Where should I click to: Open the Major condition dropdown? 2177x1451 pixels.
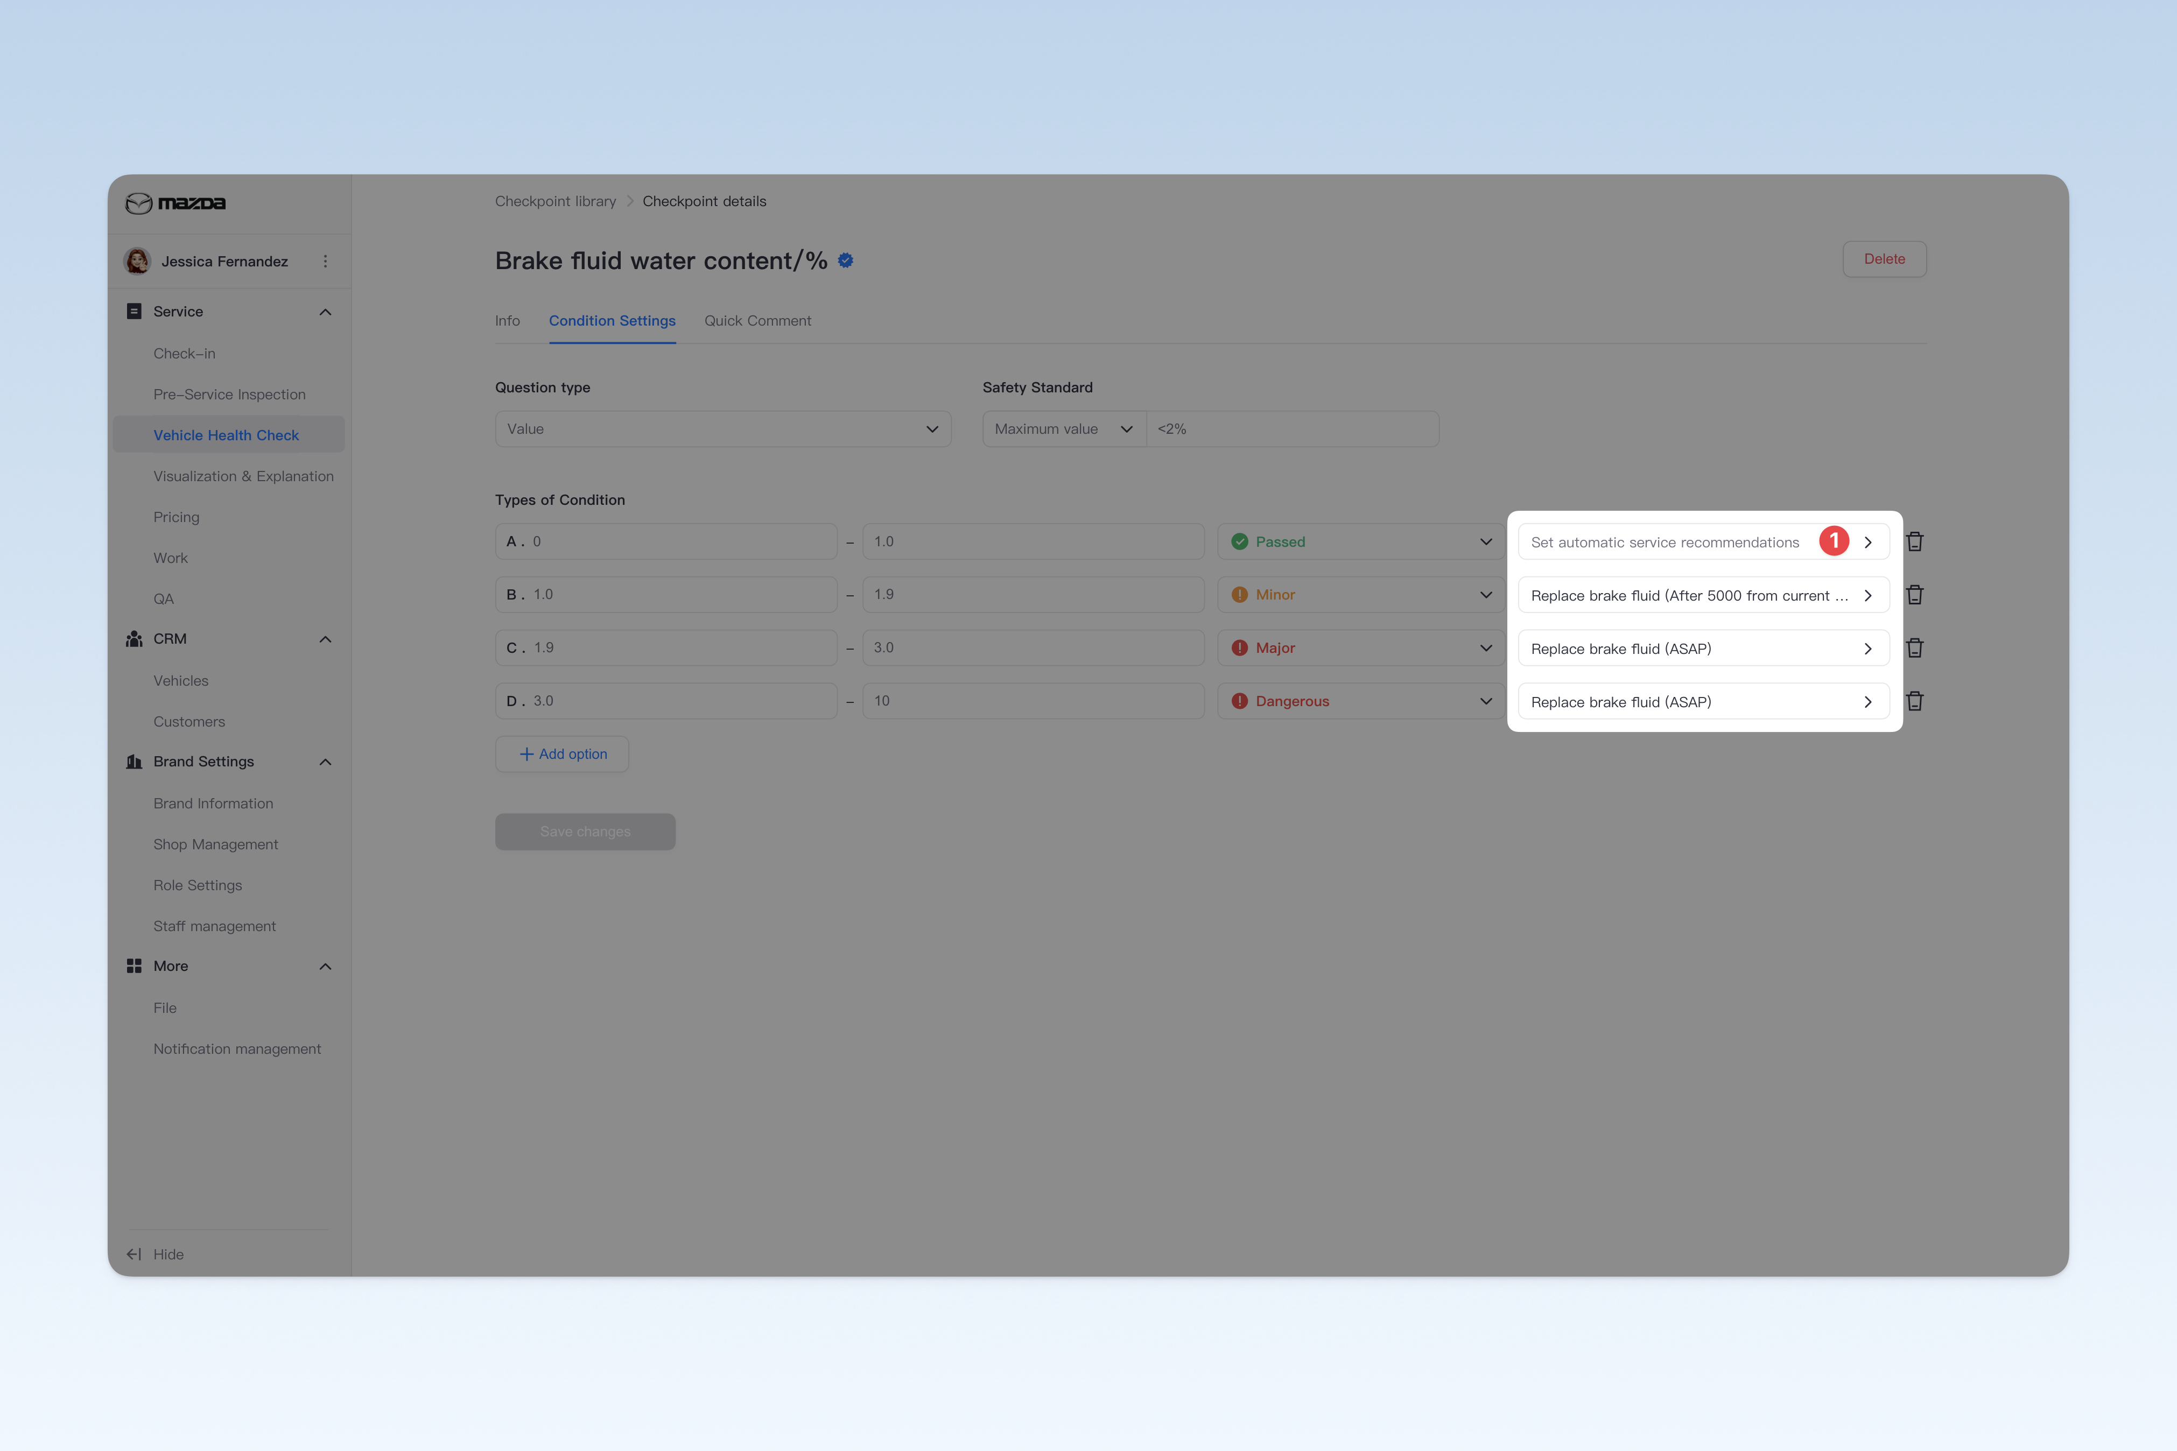coord(1361,648)
